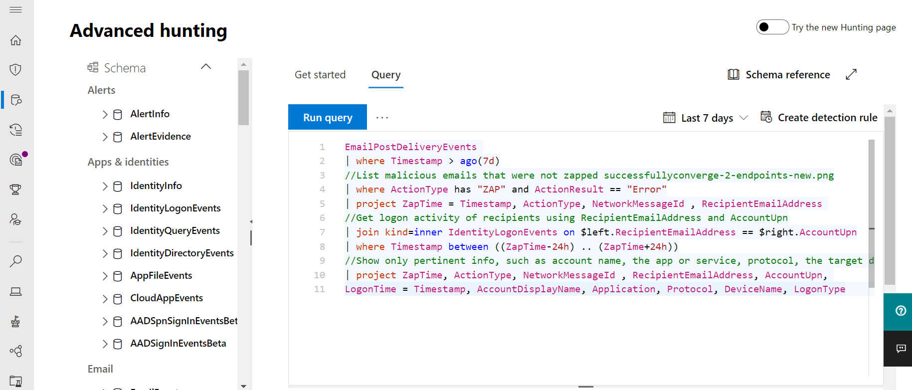Click the Run query button
Screen dimensions: 912x390
click(328, 117)
